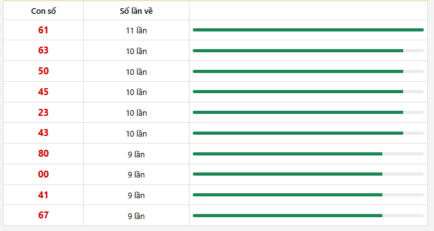Image resolution: width=434 pixels, height=231 pixels.
Task: Click number 67 in the last row
Action: pyautogui.click(x=43, y=215)
